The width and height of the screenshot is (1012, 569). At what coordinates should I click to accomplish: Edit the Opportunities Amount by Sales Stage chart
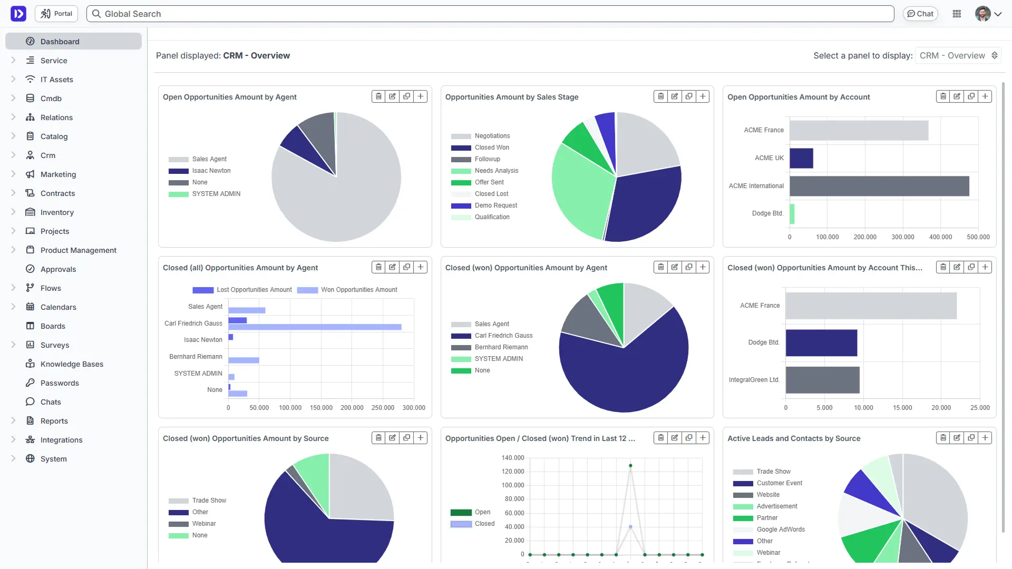click(675, 96)
